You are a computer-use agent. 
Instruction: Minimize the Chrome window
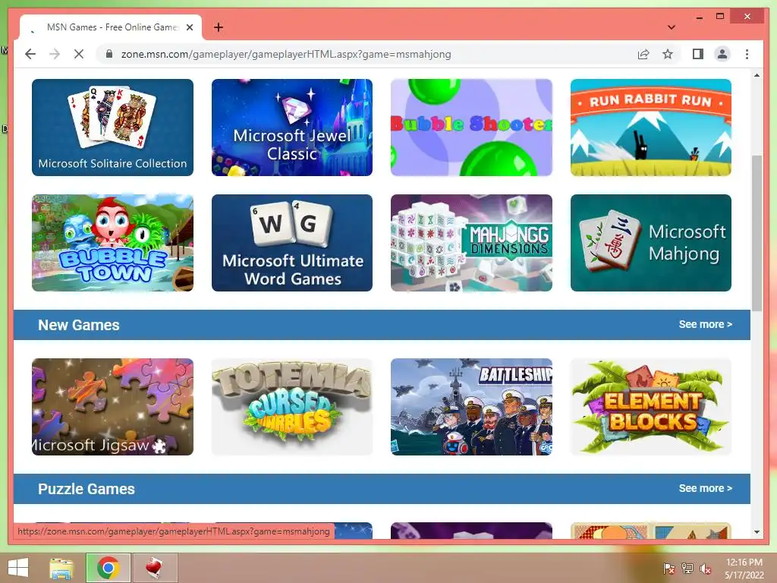pos(699,17)
